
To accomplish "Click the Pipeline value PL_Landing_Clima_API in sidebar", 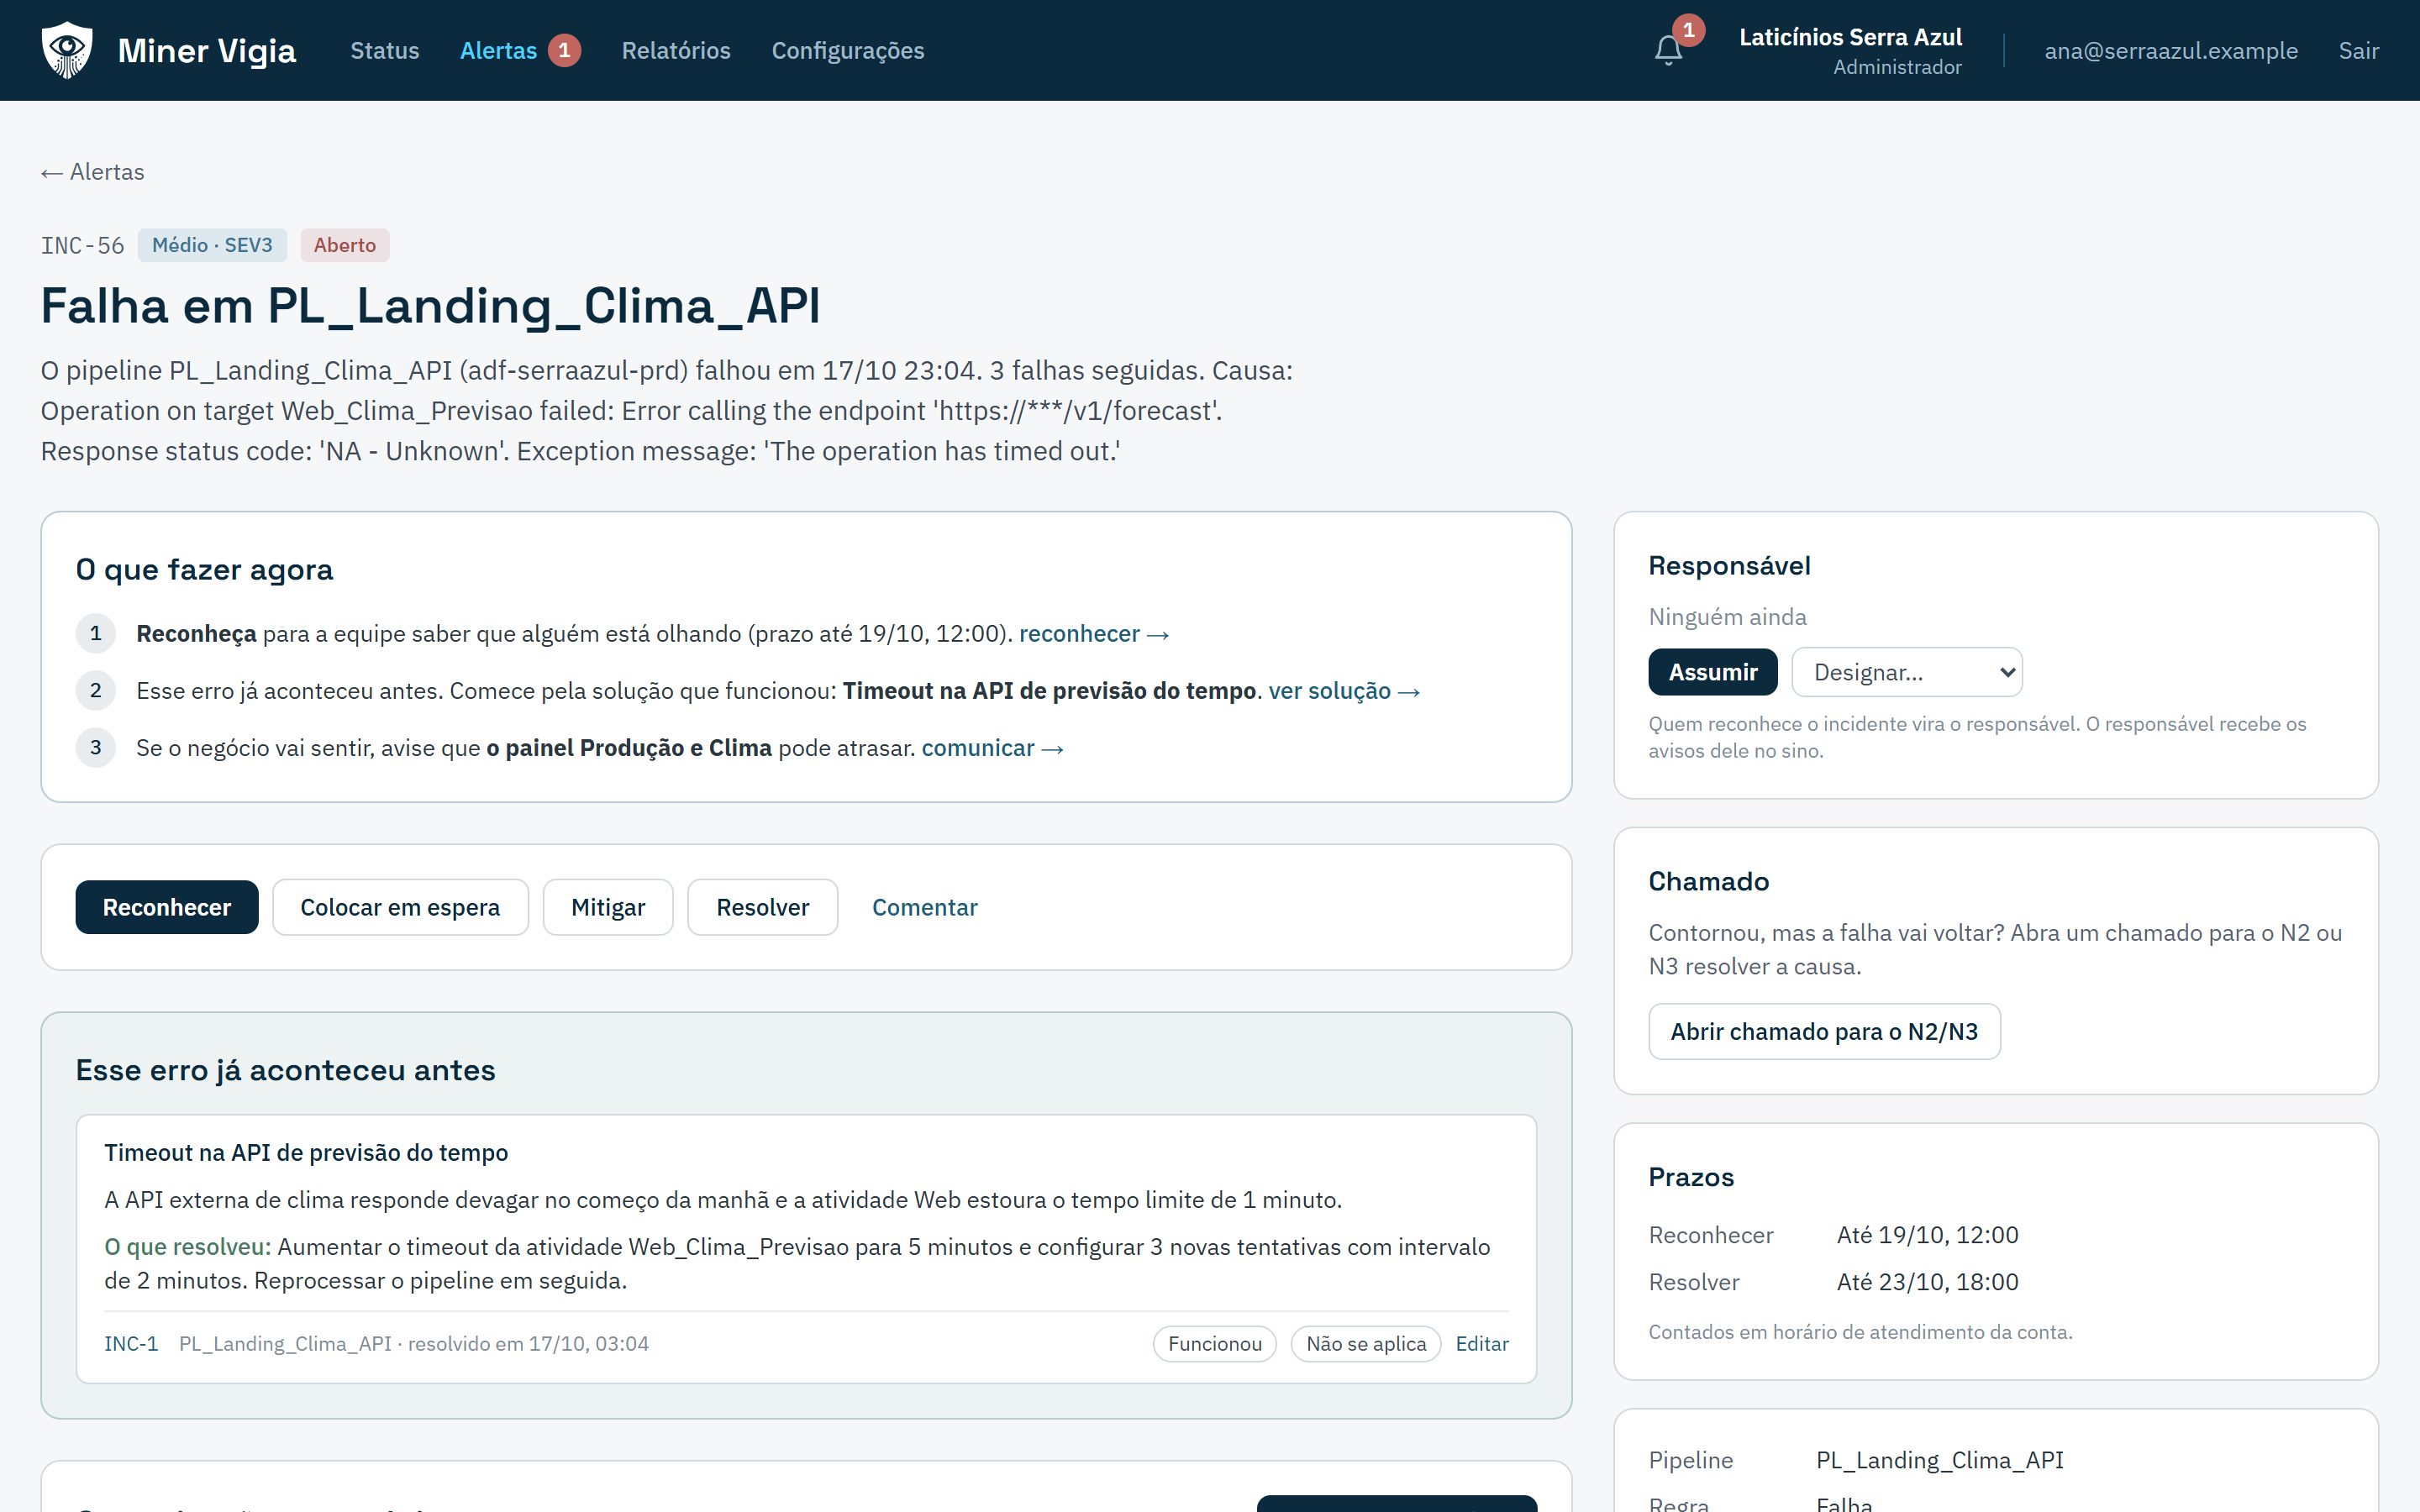I will pyautogui.click(x=1940, y=1460).
